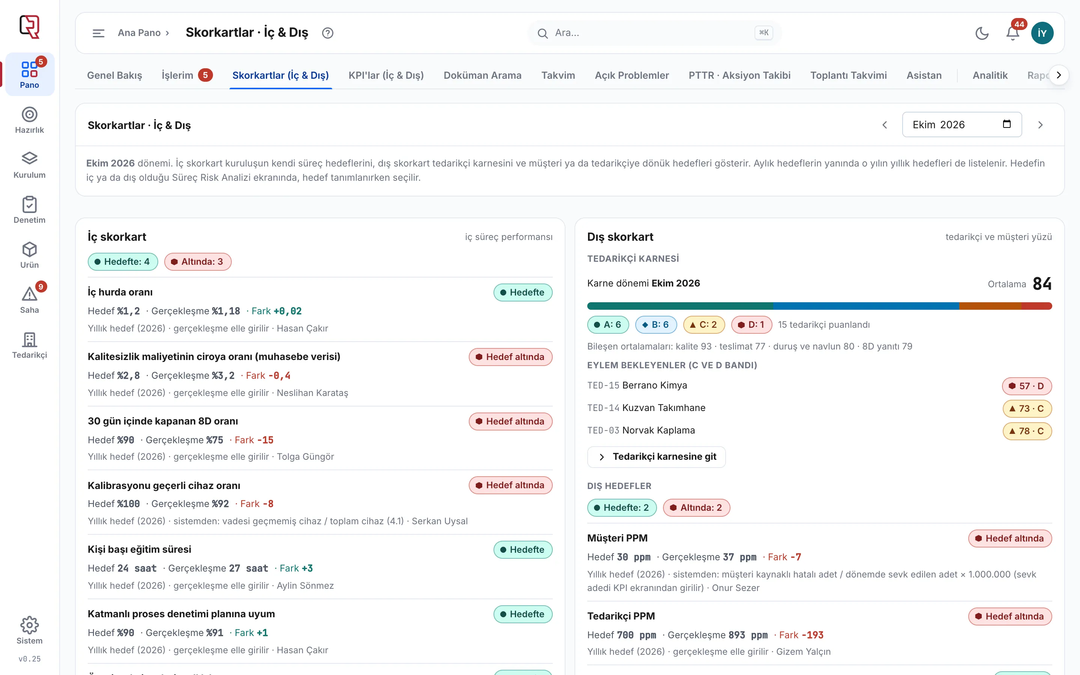
Task: Select TED-15 Berrano Kimya row
Action: point(819,386)
